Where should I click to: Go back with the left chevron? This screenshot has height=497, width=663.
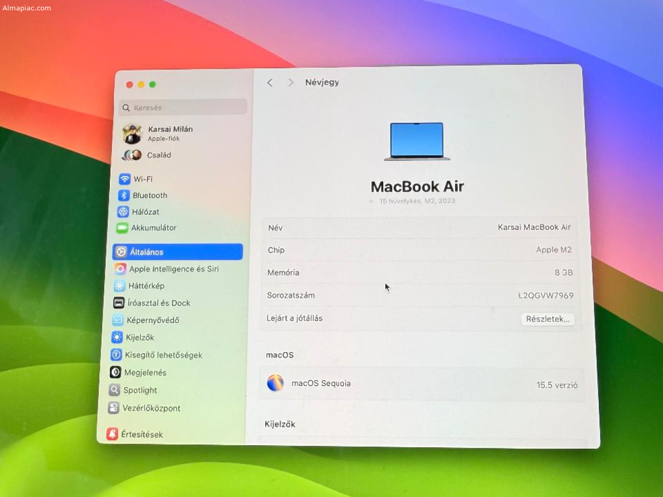tap(270, 83)
